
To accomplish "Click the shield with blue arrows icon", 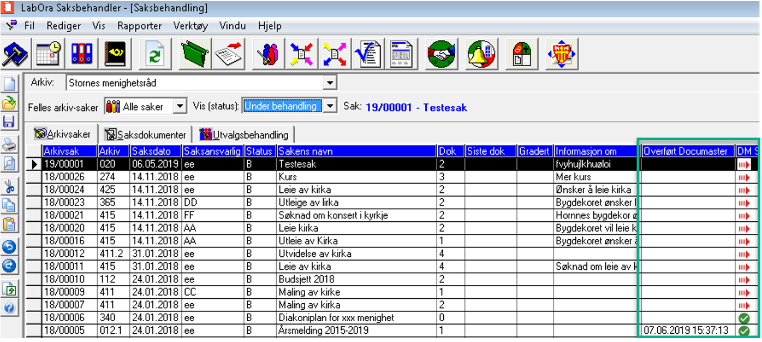I will [x=561, y=54].
